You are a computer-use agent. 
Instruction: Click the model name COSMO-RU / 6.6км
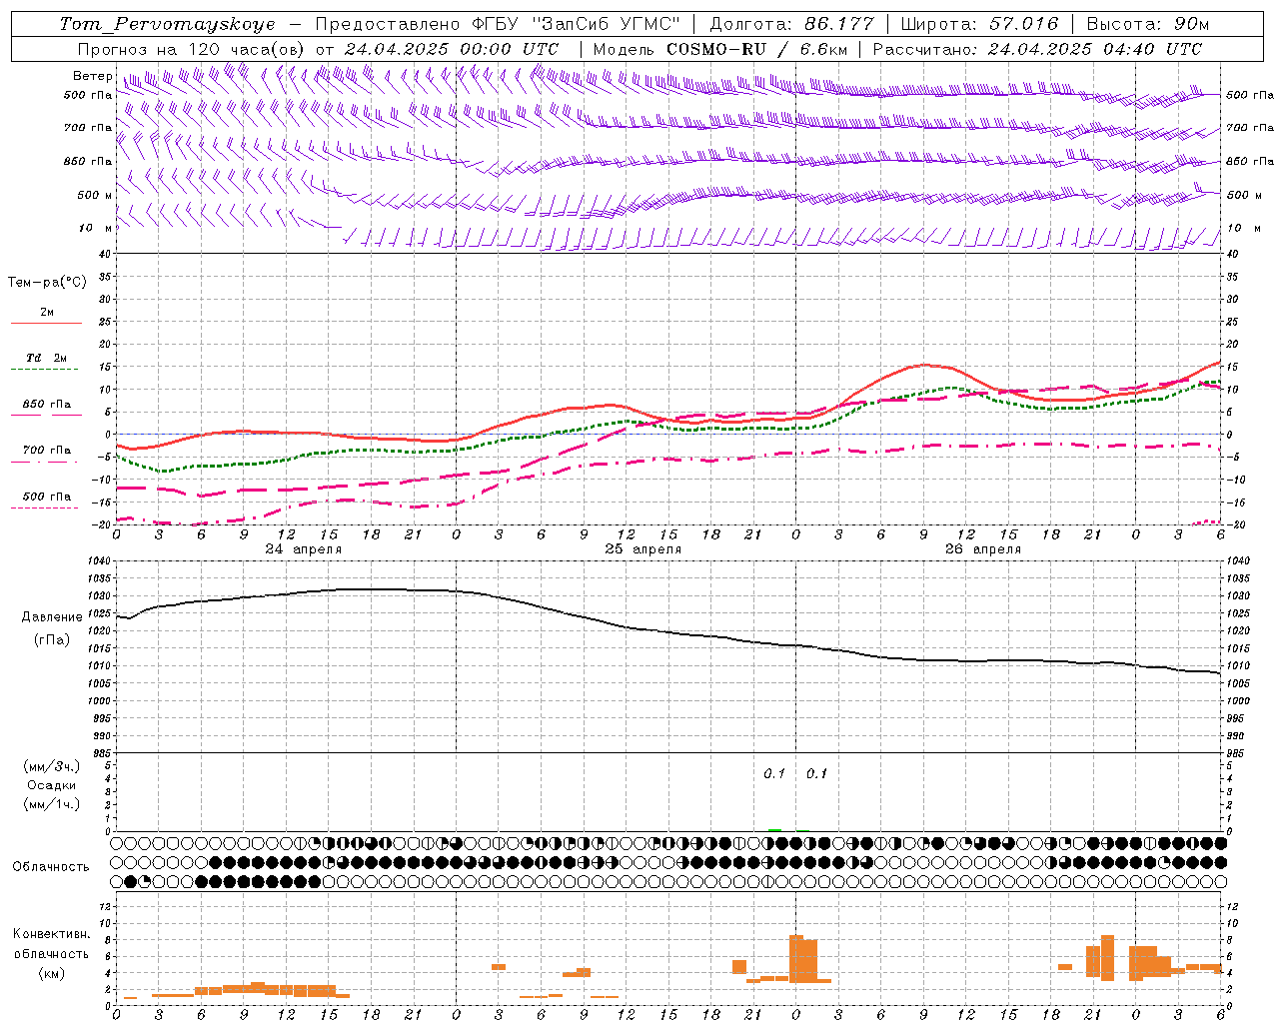tap(757, 49)
